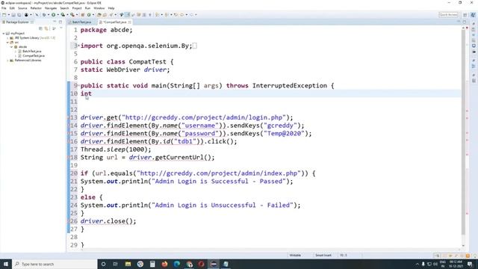Screen dimensions: 478x269
Task: Open Task View from the taskbar
Action: click(116, 264)
